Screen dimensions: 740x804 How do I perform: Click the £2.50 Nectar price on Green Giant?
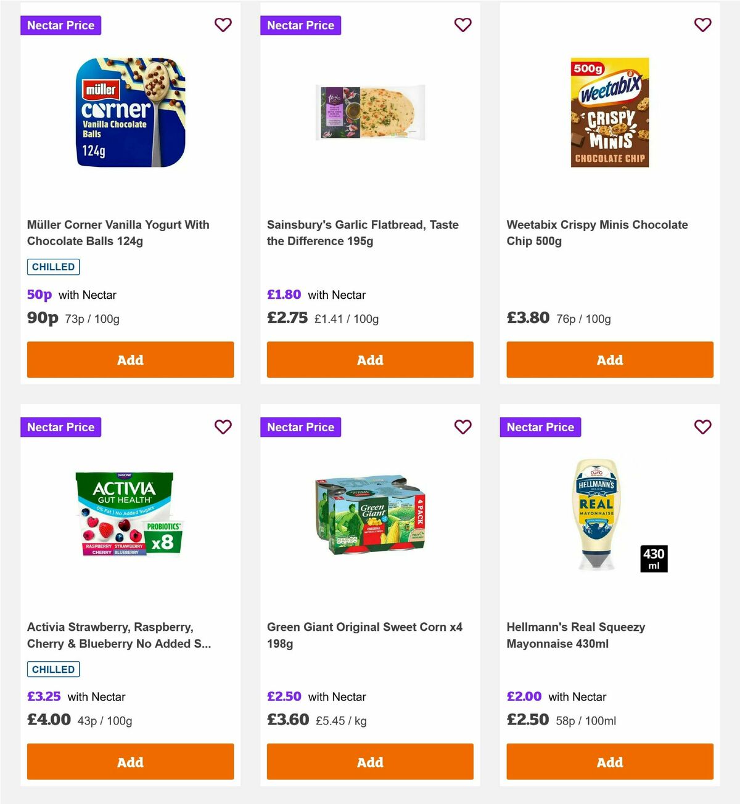(x=284, y=696)
